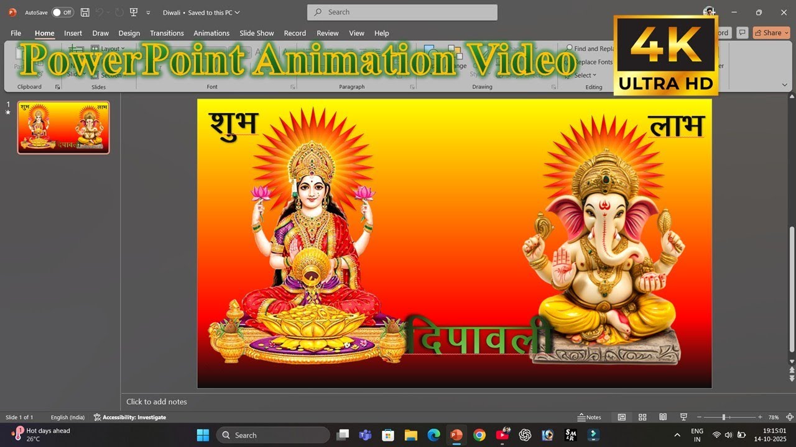Click the SMR app icon on taskbar
The height and width of the screenshot is (447, 796).
570,435
